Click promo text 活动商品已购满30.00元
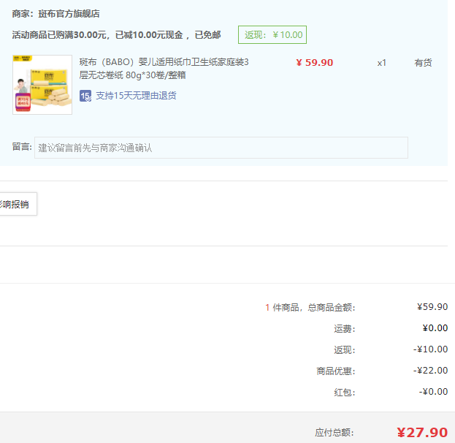 coord(59,35)
